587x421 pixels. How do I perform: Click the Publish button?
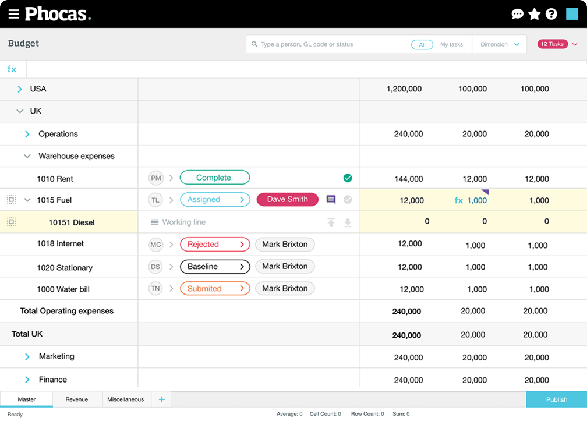(556, 399)
